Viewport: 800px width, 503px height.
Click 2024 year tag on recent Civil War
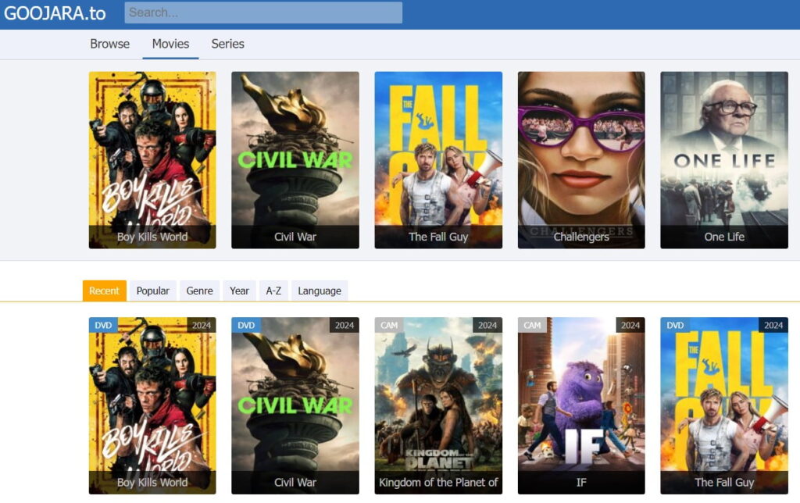click(x=345, y=325)
